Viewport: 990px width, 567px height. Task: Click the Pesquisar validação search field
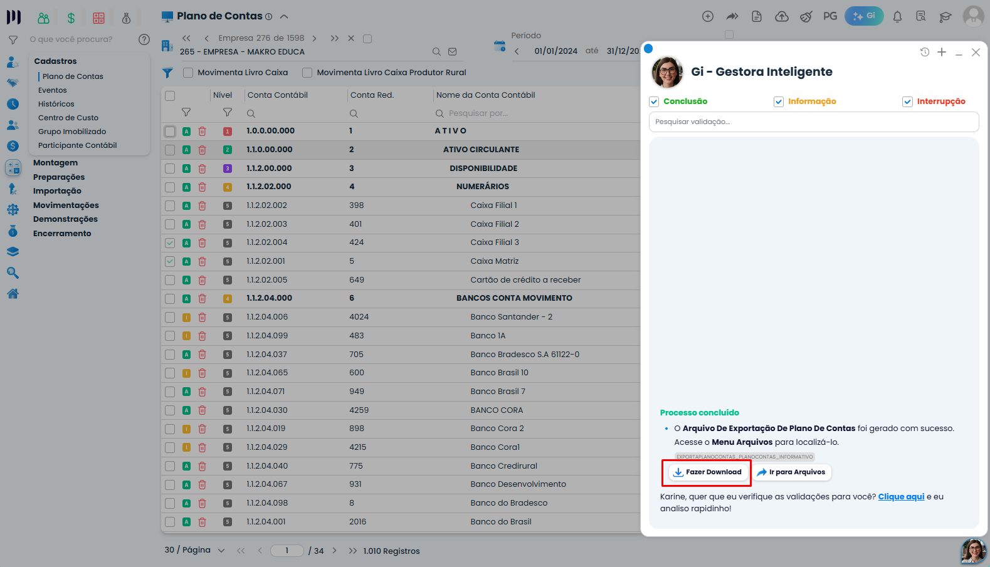click(814, 122)
